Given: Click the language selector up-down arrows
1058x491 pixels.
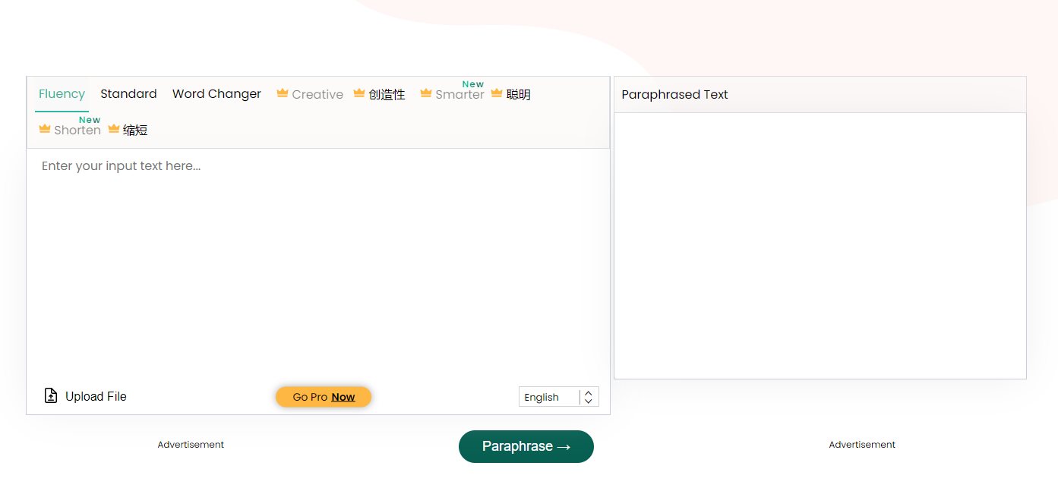Looking at the screenshot, I should click(589, 397).
